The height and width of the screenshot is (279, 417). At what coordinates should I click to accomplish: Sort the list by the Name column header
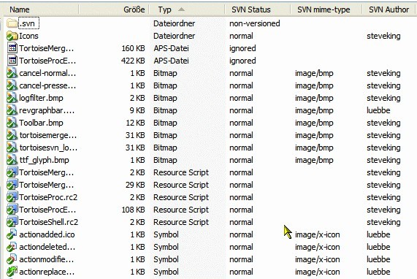[40, 9]
